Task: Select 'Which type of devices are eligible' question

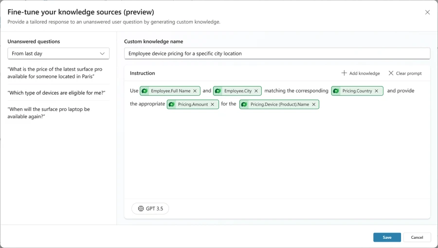Action: point(56,93)
